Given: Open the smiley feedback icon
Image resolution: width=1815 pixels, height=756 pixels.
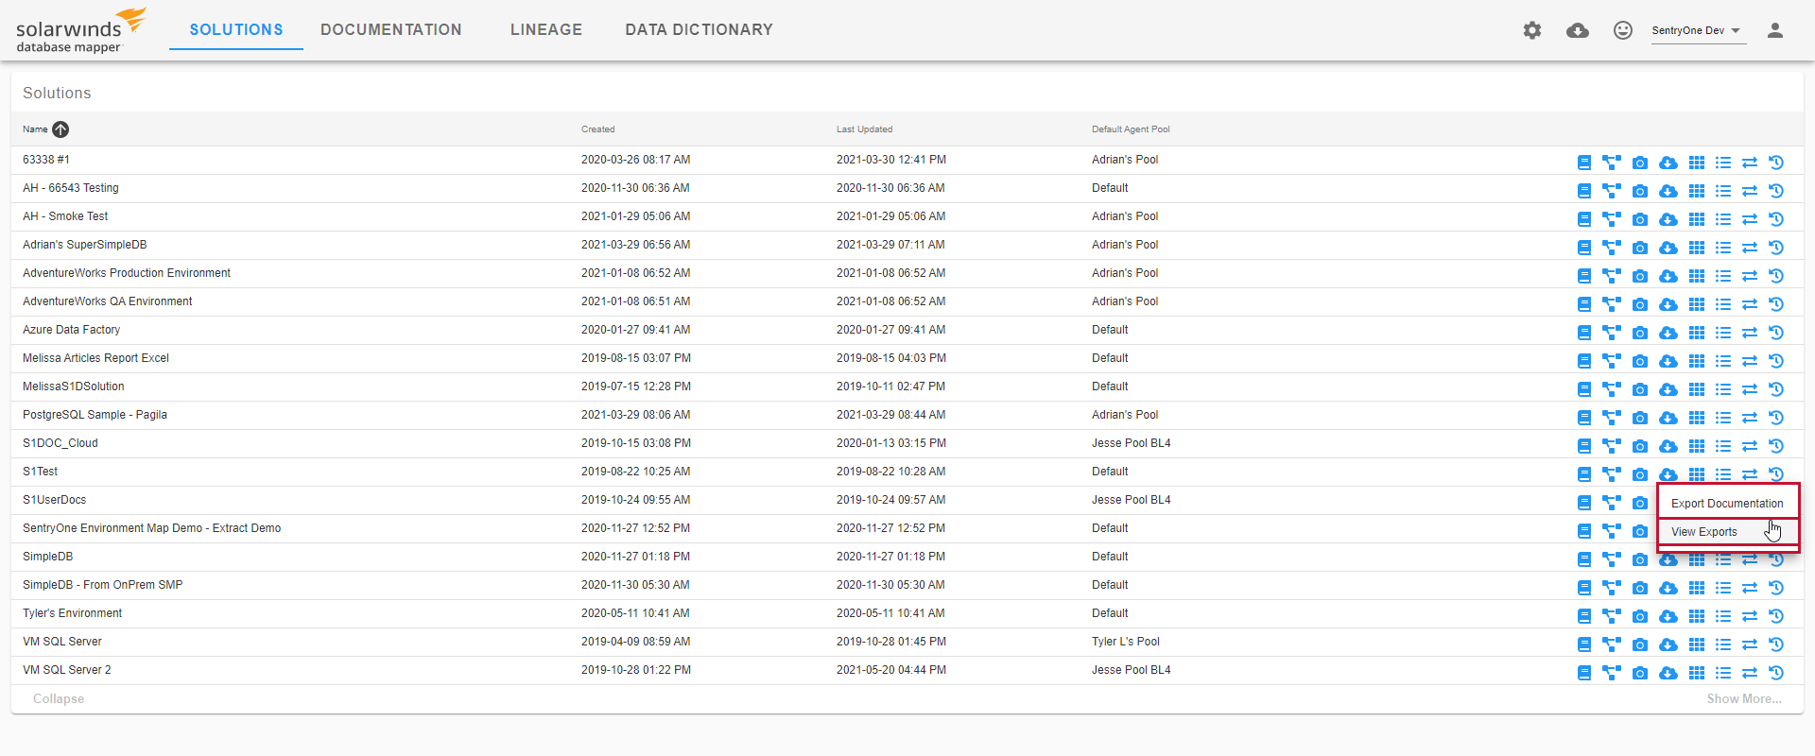Looking at the screenshot, I should (x=1623, y=30).
